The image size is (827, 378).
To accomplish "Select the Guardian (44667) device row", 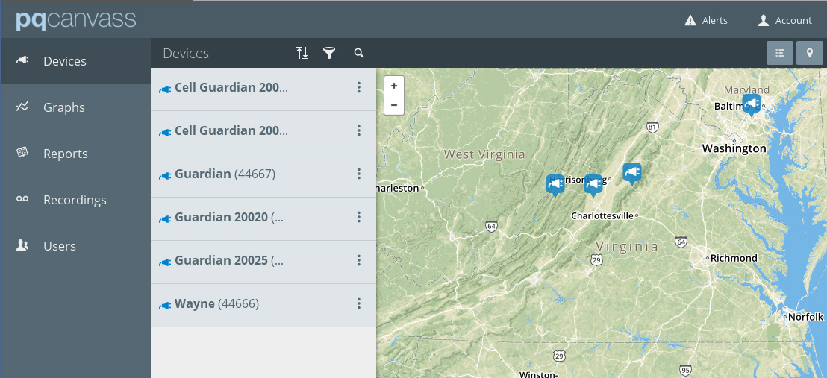I will (263, 175).
